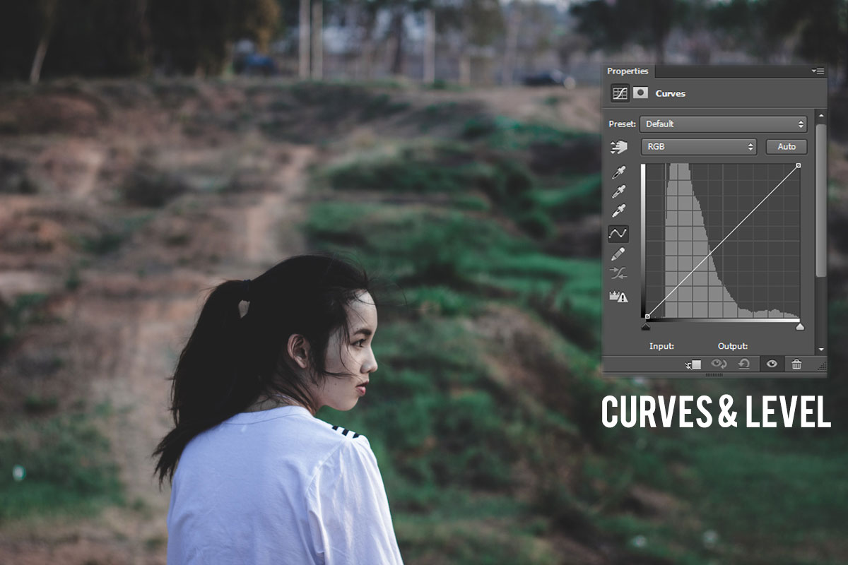The height and width of the screenshot is (565, 848).
Task: Click the Auto button
Action: (x=787, y=147)
